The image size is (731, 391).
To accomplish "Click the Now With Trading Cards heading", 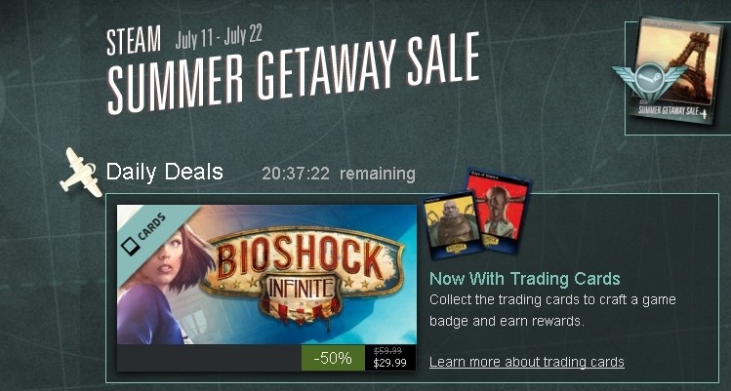I will point(525,279).
